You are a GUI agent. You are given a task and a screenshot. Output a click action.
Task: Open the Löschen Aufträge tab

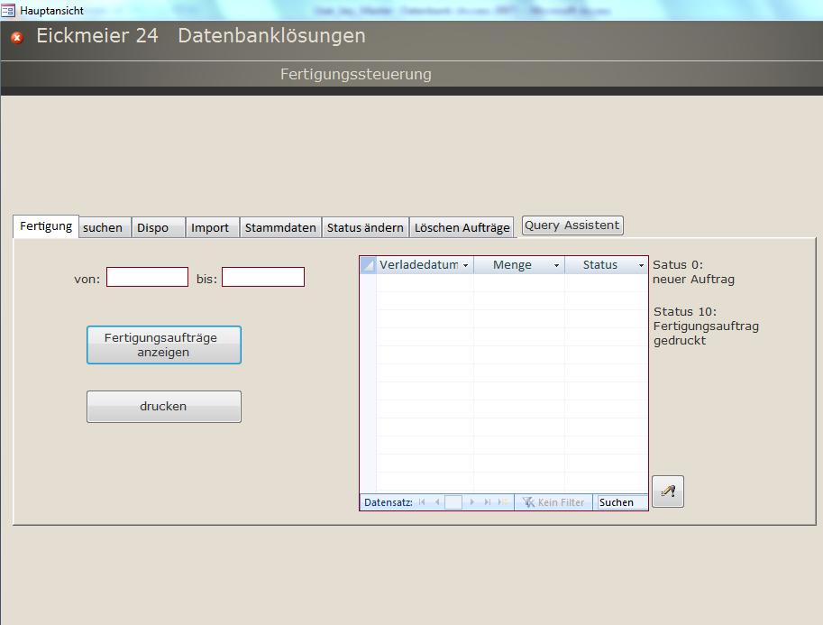point(462,227)
